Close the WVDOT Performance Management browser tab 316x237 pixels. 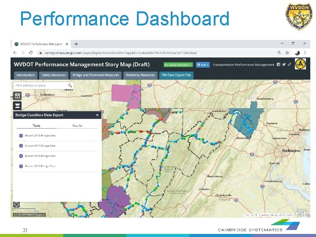click(x=67, y=44)
